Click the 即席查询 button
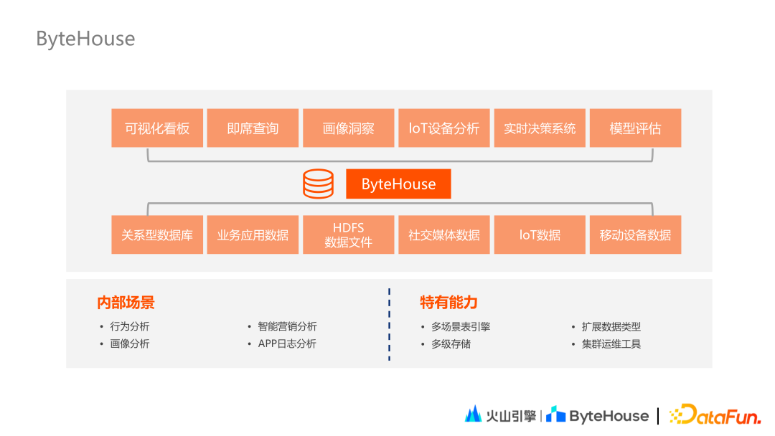Image resolution: width=775 pixels, height=436 pixels. click(x=253, y=128)
